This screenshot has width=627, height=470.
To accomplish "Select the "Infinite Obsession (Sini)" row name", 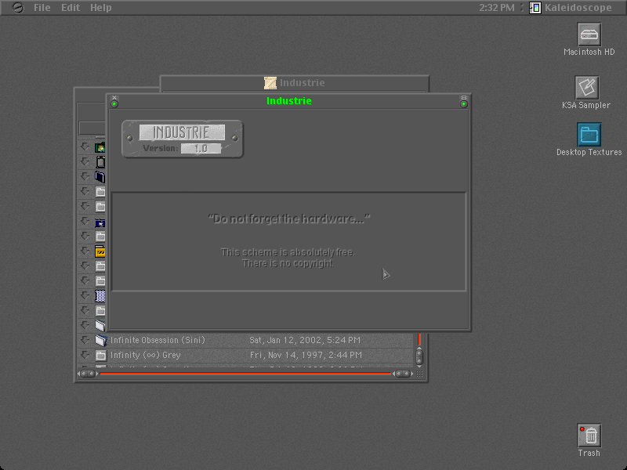I will coord(158,340).
